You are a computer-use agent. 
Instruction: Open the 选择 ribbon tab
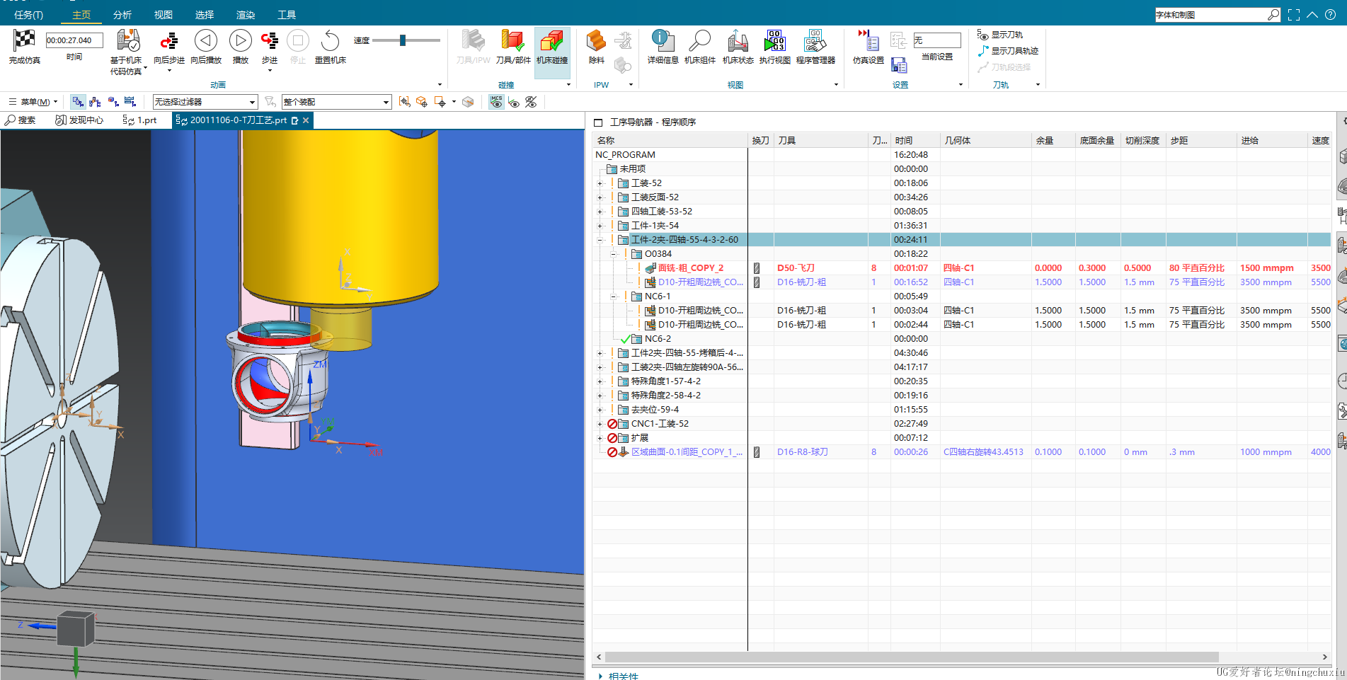click(x=205, y=15)
